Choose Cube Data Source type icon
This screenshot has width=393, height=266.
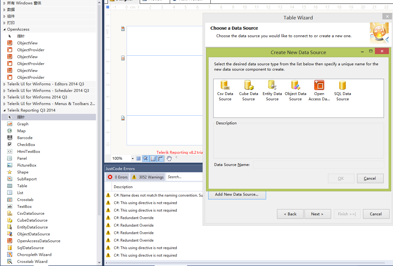click(249, 91)
